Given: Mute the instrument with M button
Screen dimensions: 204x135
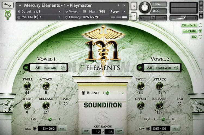Looking at the screenshot, I should 134,16.
